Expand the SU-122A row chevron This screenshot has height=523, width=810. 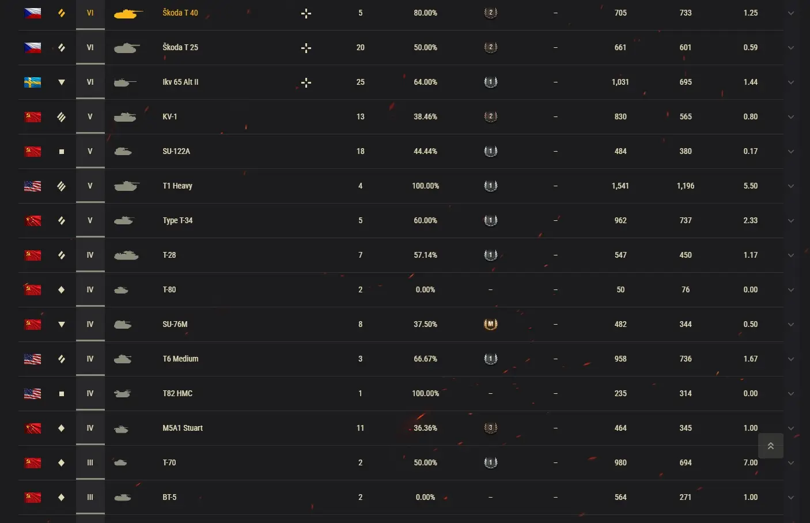[791, 152]
